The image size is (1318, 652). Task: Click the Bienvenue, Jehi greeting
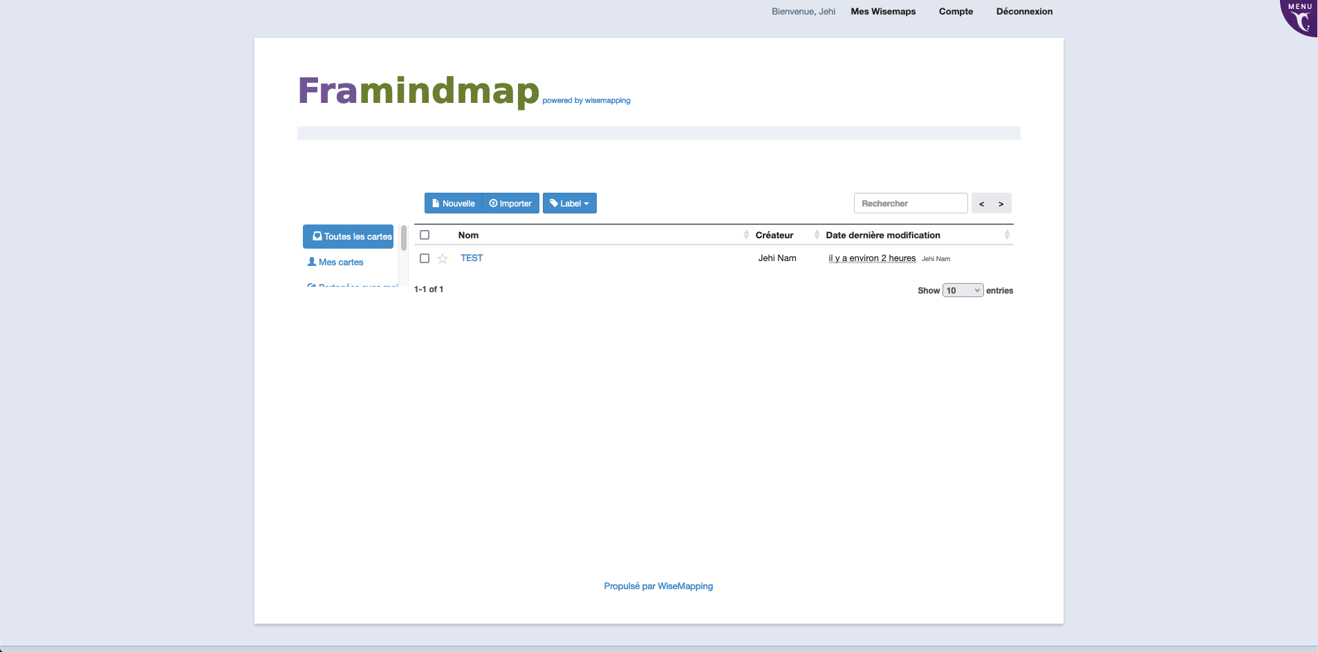[x=804, y=12]
